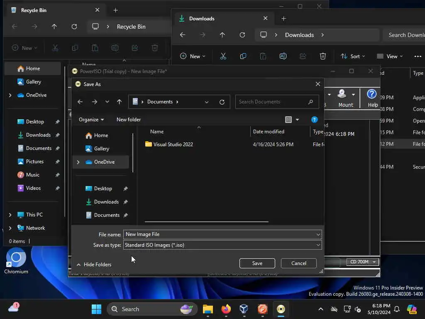Go up one folder in Save As dialog
Screen dimensions: 425x319
point(119,102)
